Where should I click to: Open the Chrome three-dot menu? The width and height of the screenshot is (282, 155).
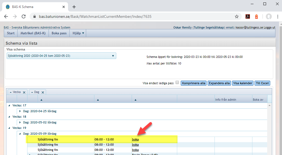point(278,16)
